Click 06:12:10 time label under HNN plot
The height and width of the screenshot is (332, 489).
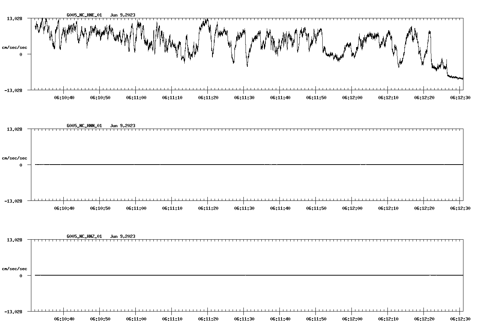tap(389, 208)
